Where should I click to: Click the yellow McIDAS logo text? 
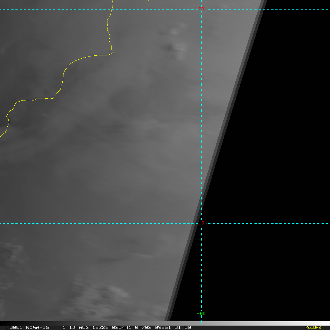tap(313, 327)
